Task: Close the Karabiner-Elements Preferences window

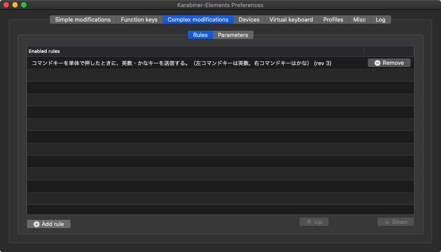Action: [x=6, y=5]
